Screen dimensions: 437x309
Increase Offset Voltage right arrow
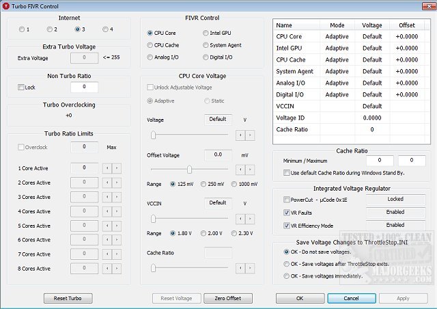(250, 170)
